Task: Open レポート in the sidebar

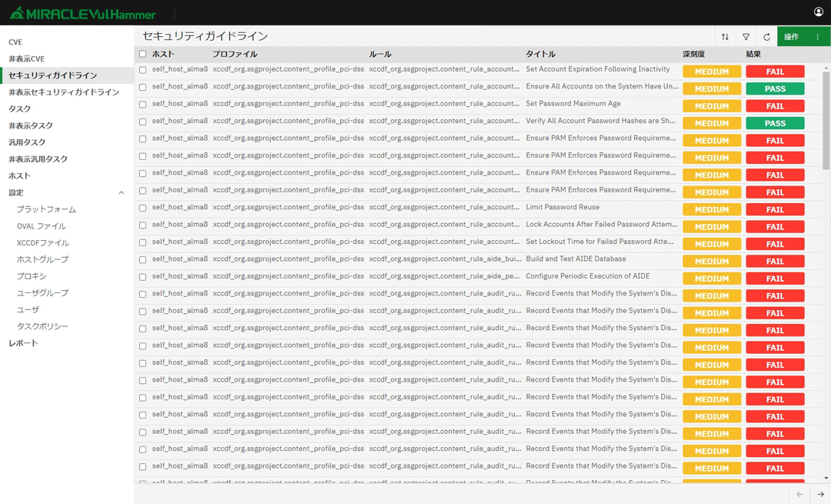Action: (x=23, y=343)
